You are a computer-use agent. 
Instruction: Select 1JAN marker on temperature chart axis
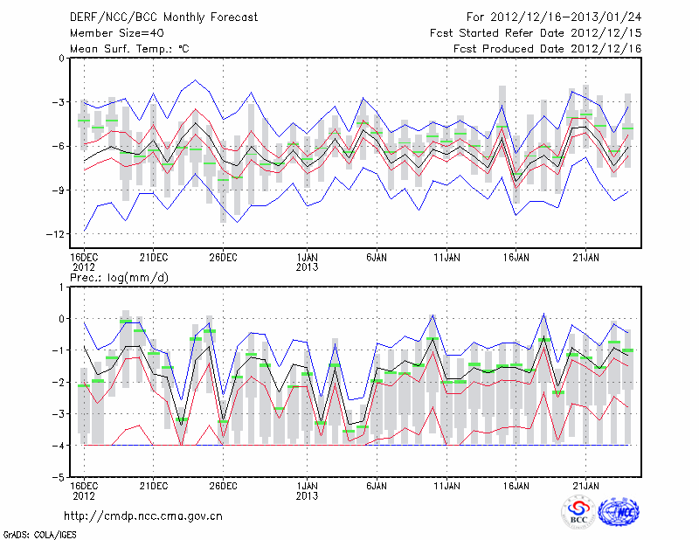pyautogui.click(x=307, y=257)
